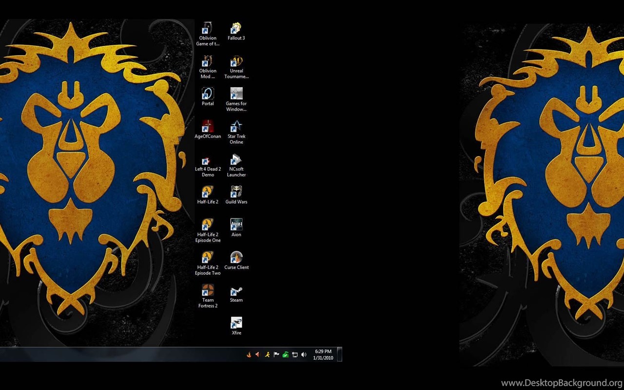Select the Half-Life 2 Episode Two icon
Screen dimensions: 624x390
click(x=208, y=263)
